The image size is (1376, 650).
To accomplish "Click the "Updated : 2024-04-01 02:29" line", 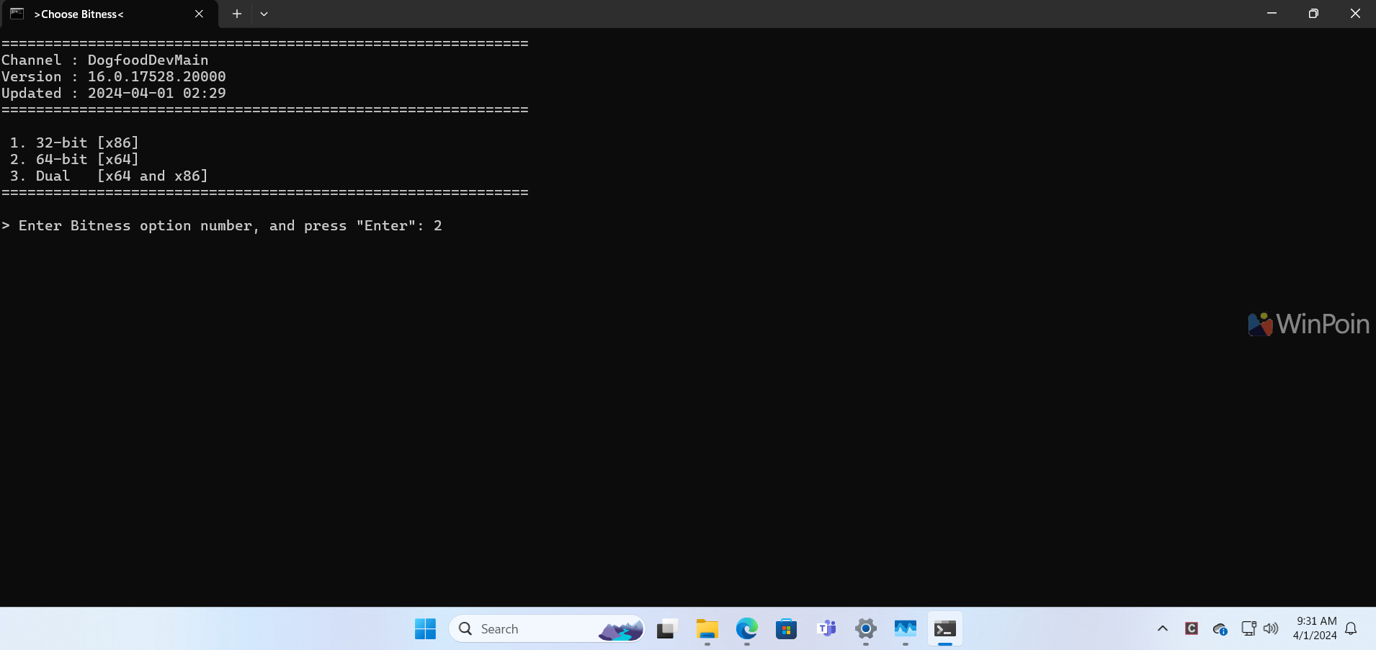I will (x=114, y=93).
